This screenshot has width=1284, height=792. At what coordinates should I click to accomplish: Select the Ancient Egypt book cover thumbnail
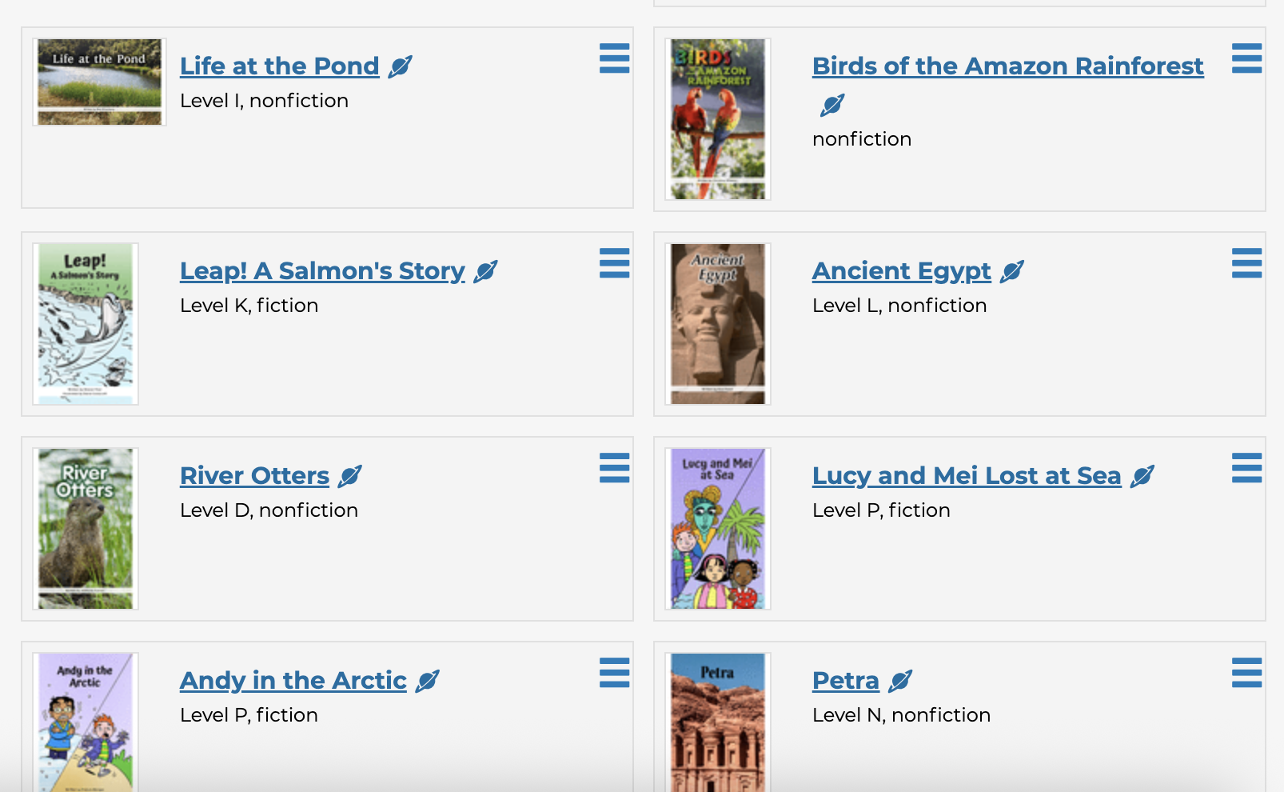tap(718, 324)
